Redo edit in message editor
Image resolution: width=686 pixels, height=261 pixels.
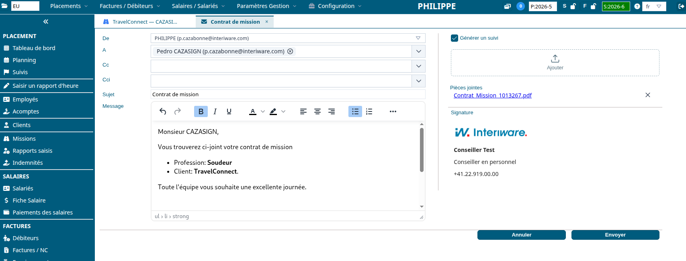(x=177, y=111)
